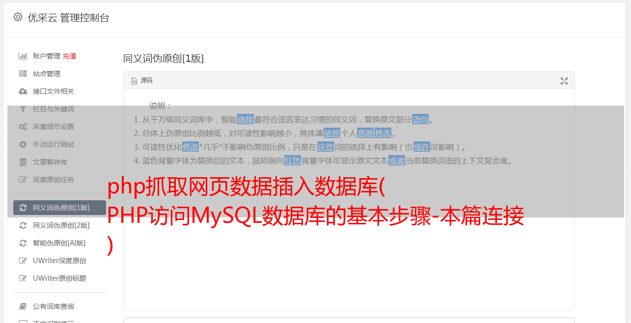631x323 pixels.
Task: Open 栏目与关键词 in the sidebar
Action: 54,109
